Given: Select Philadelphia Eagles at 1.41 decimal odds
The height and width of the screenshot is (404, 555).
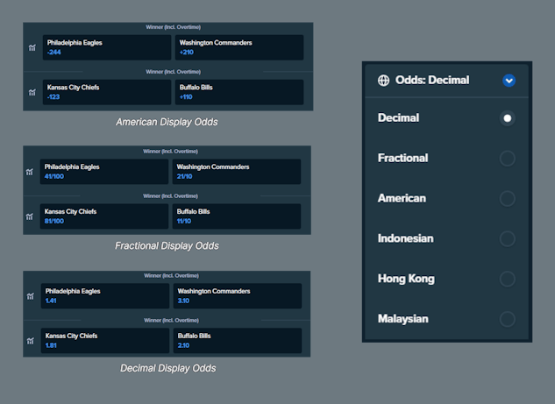Looking at the screenshot, I should [x=104, y=296].
